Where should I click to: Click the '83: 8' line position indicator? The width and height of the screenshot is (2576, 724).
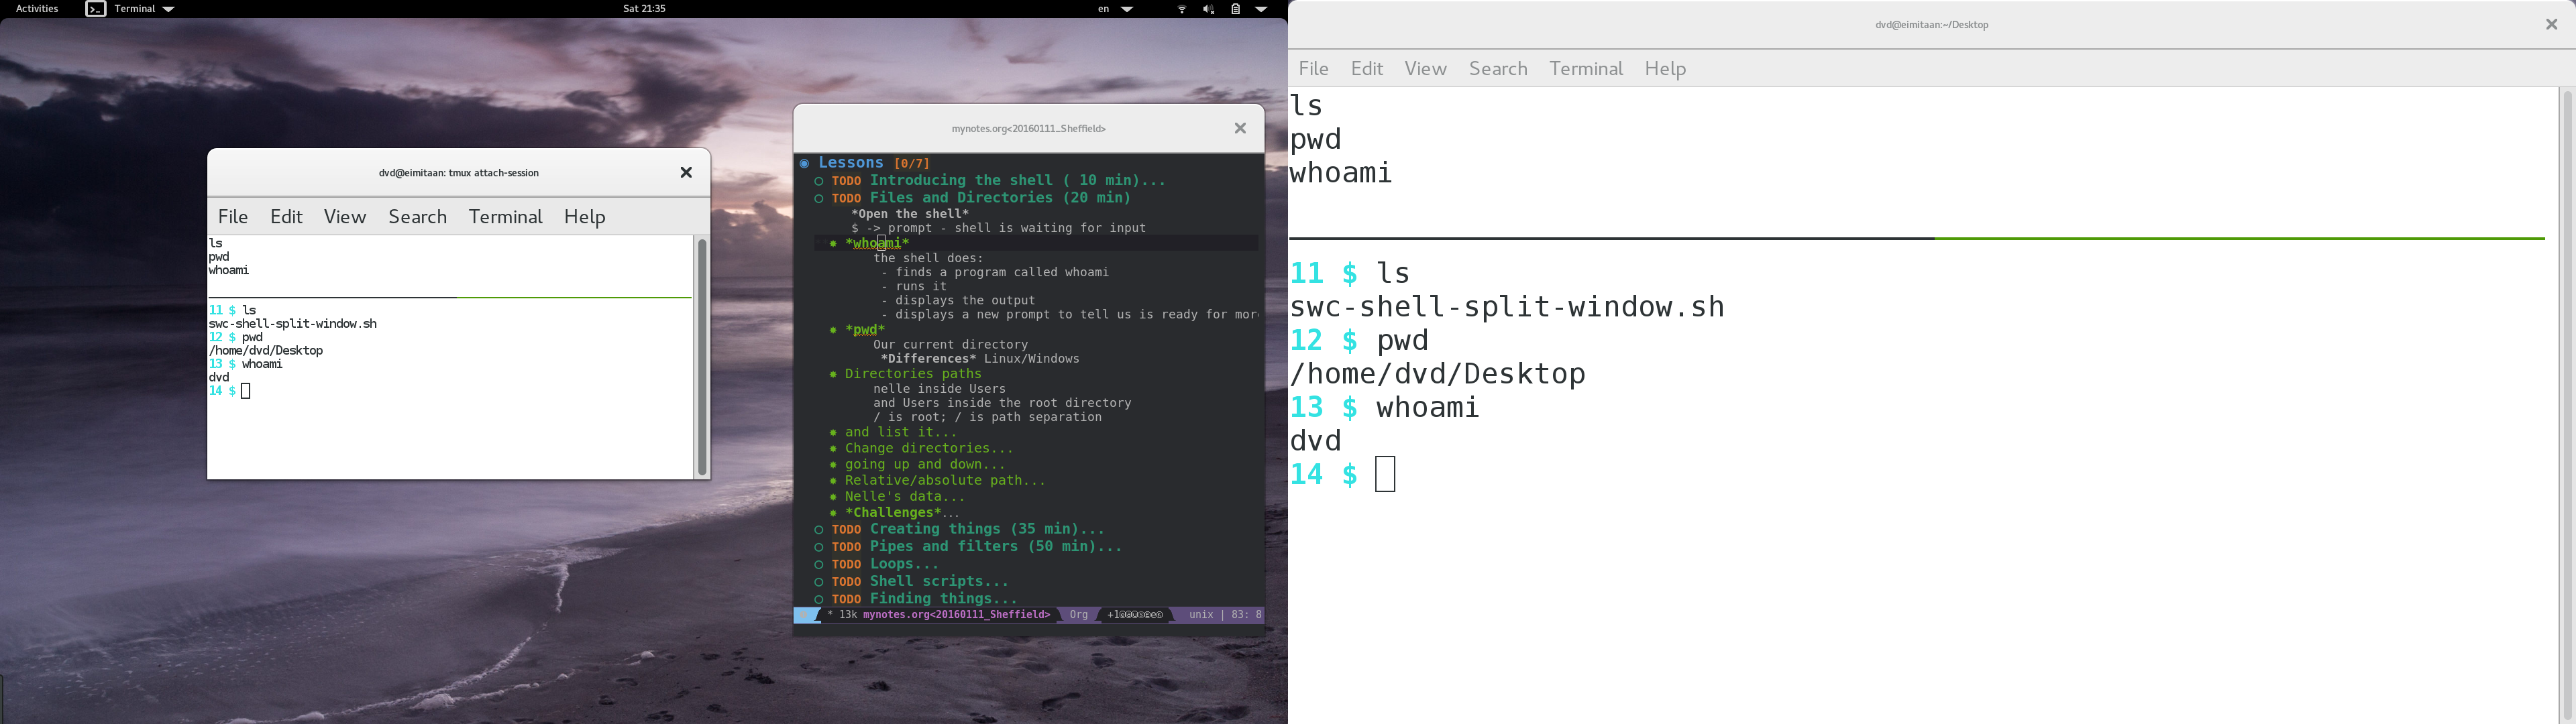[x=1246, y=615]
